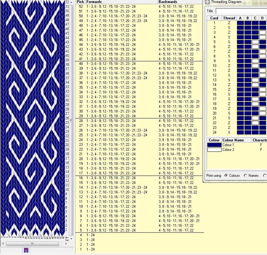Image resolution: width=267 pixels, height=255 pixels.
Task: Select the Colours print option
Action: pos(226,175)
